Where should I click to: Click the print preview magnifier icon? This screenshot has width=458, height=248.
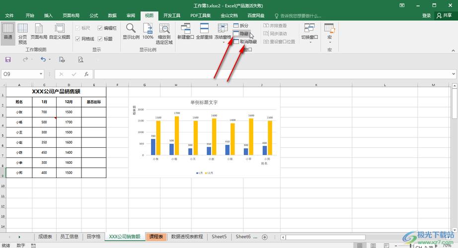[x=80, y=60]
